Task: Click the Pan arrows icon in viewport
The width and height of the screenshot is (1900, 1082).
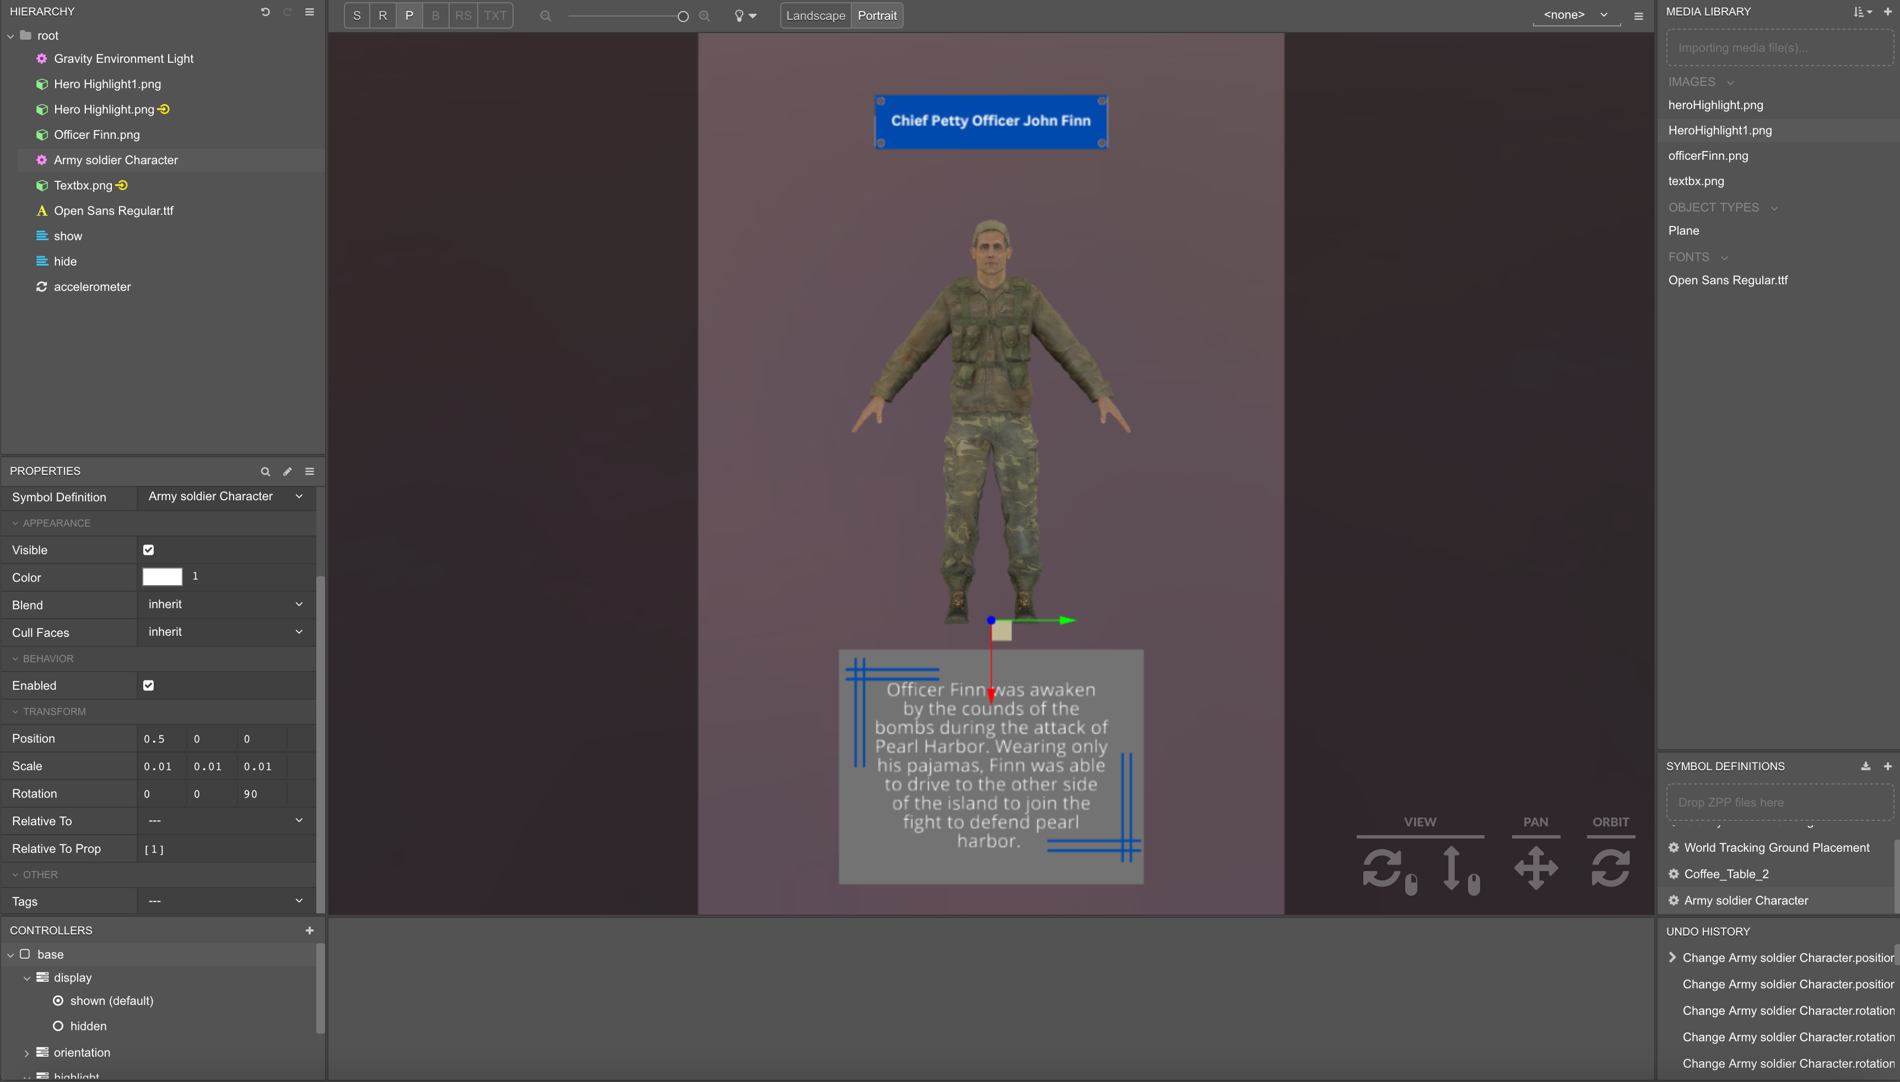Action: [1535, 867]
